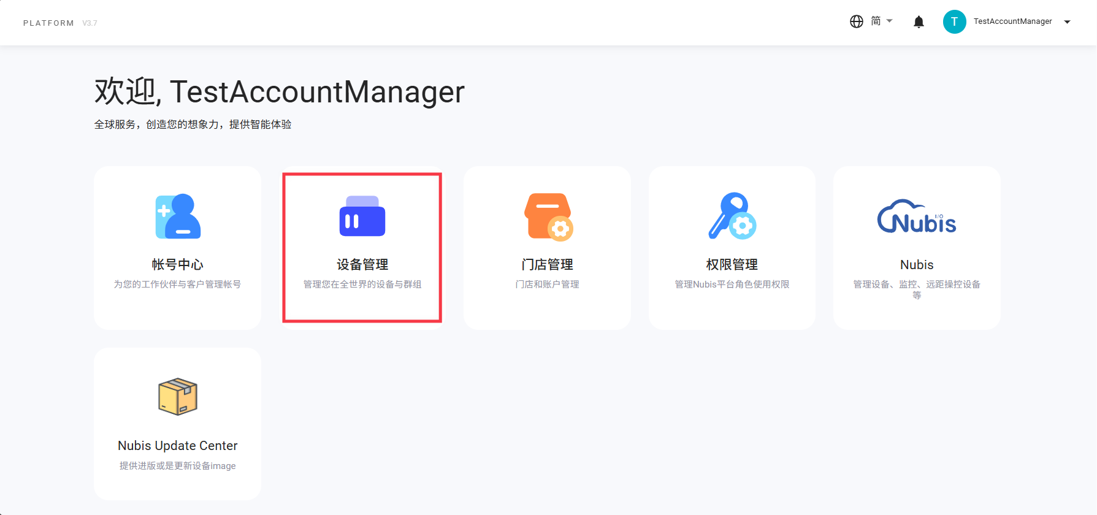Viewport: 1097px width, 515px height.
Task: Click the notification bell icon
Action: 919,22
